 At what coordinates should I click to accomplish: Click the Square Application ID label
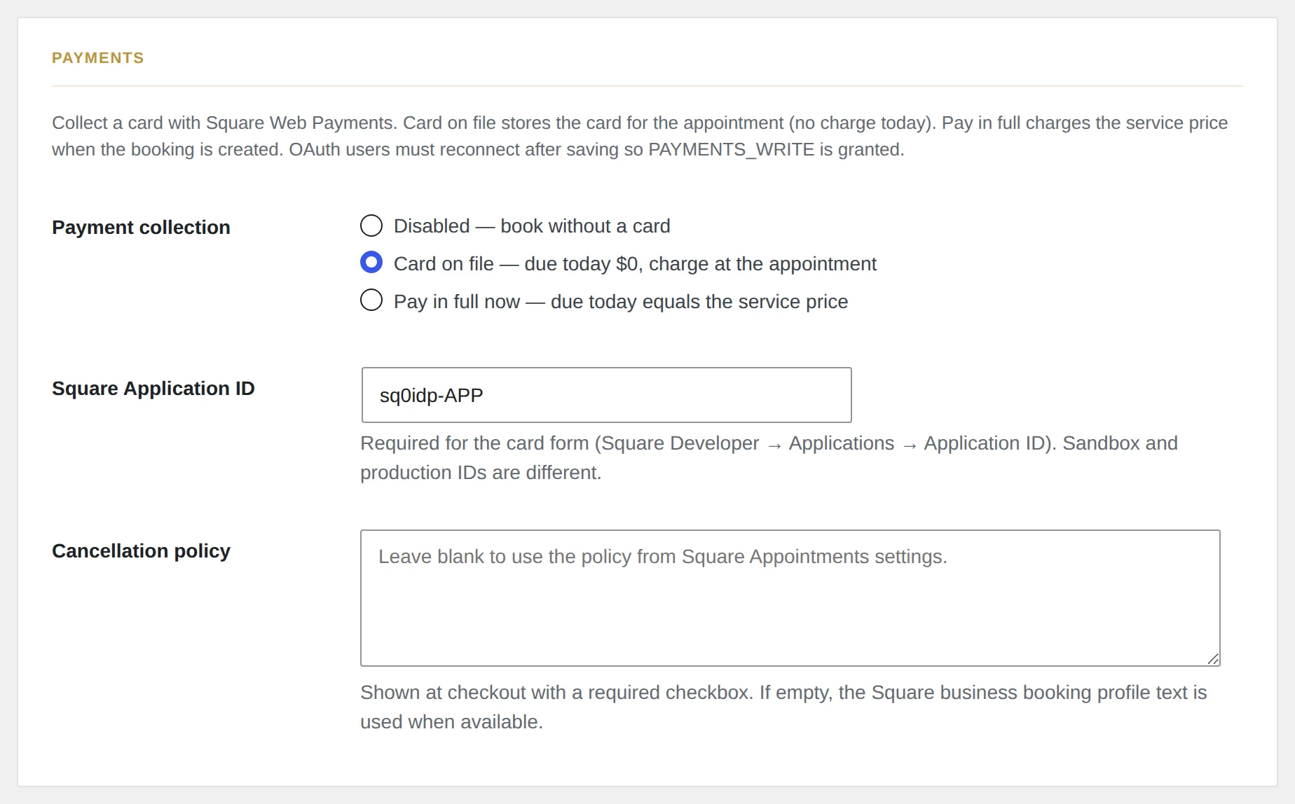[x=153, y=389]
